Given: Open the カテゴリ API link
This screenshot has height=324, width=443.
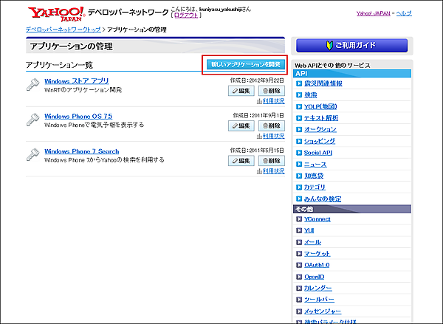Looking at the screenshot, I should coord(315,187).
